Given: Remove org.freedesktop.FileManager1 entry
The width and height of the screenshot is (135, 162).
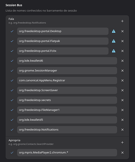Looking at the screenshot, I should (122, 110).
